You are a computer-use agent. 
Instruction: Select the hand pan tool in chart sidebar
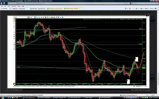(x=14, y=22)
